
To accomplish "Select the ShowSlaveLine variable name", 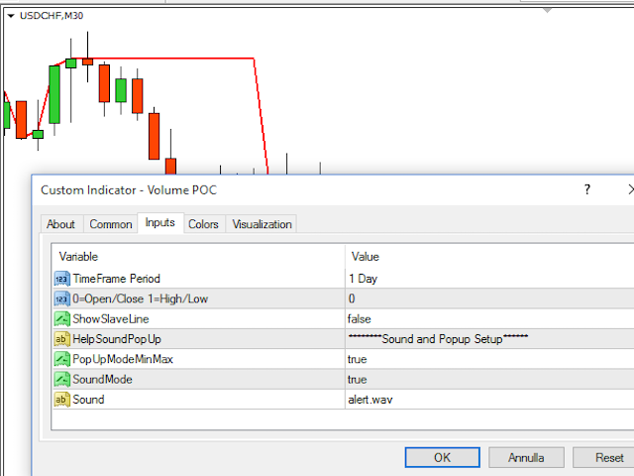I will pos(111,319).
